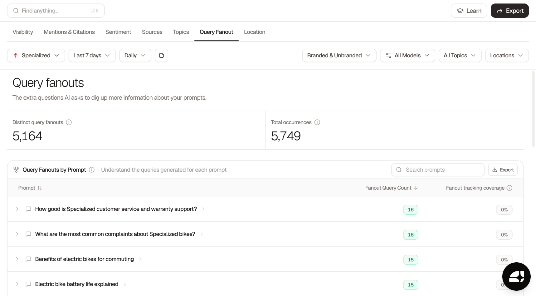The height and width of the screenshot is (296, 536).
Task: Click the dark Export button in header
Action: click(510, 11)
